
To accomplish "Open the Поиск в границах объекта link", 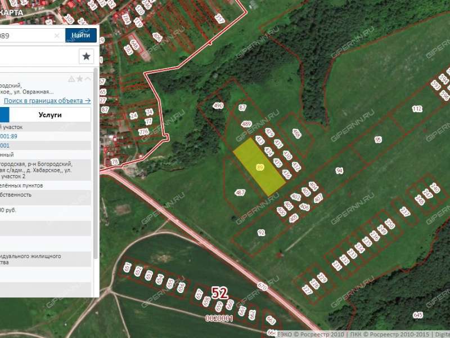I will [47, 100].
